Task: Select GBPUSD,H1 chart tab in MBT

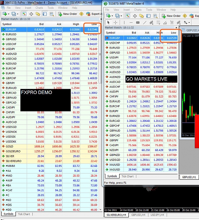Action: click(189, 177)
